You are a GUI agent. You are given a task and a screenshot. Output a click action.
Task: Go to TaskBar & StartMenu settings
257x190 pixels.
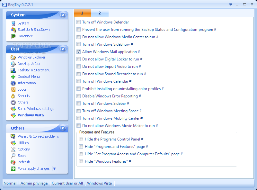(34, 70)
